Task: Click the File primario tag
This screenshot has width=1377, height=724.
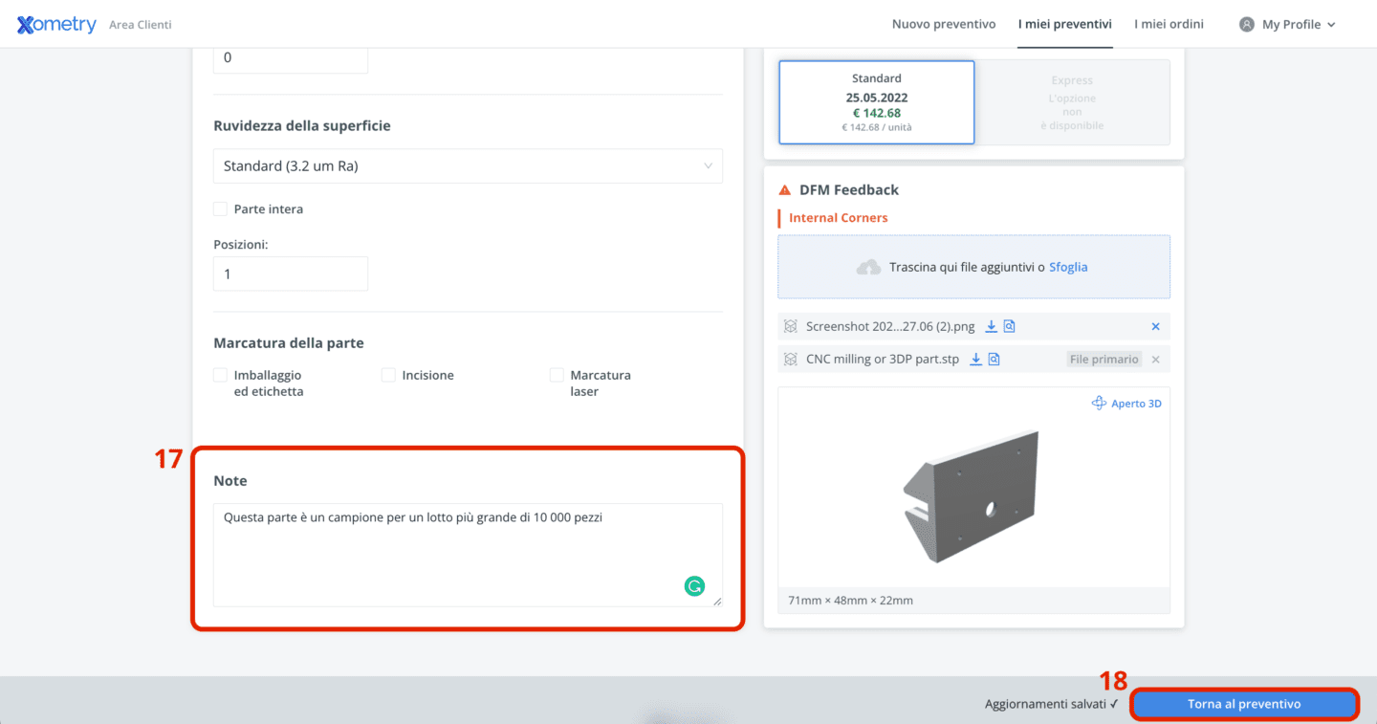Action: point(1104,359)
